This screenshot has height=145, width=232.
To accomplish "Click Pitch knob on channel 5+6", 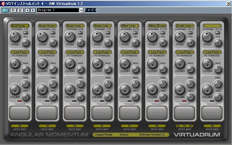I will pos(70,37).
